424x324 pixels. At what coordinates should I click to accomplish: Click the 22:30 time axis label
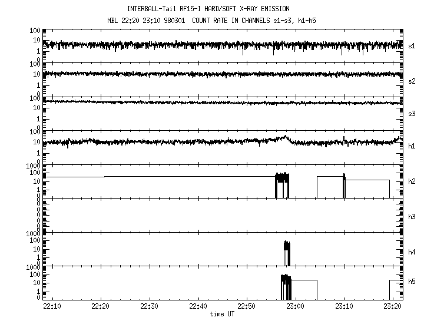[149, 306]
